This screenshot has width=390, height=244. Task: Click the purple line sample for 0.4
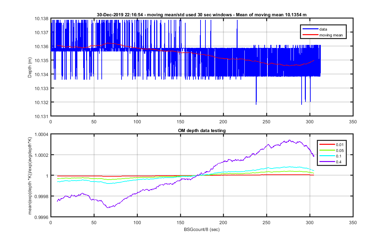point(327,162)
